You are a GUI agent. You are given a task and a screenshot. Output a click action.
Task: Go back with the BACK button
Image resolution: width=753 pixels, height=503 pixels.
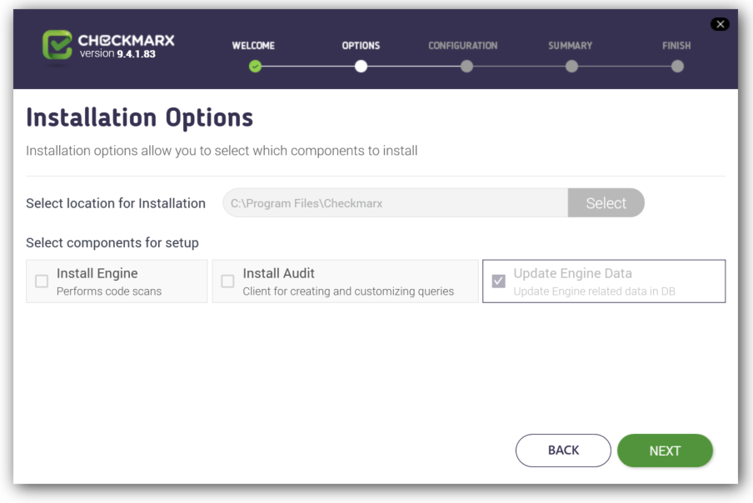click(x=563, y=451)
